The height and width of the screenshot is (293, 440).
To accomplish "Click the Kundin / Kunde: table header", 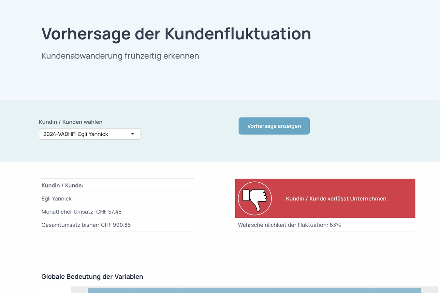I will [62, 185].
